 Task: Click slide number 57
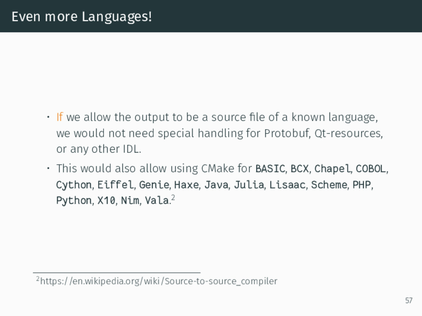pyautogui.click(x=408, y=300)
